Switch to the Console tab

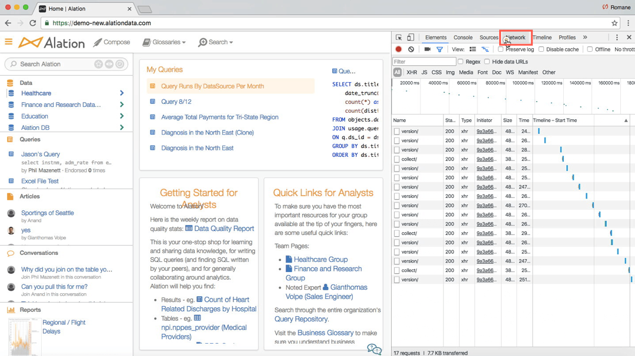tap(463, 37)
